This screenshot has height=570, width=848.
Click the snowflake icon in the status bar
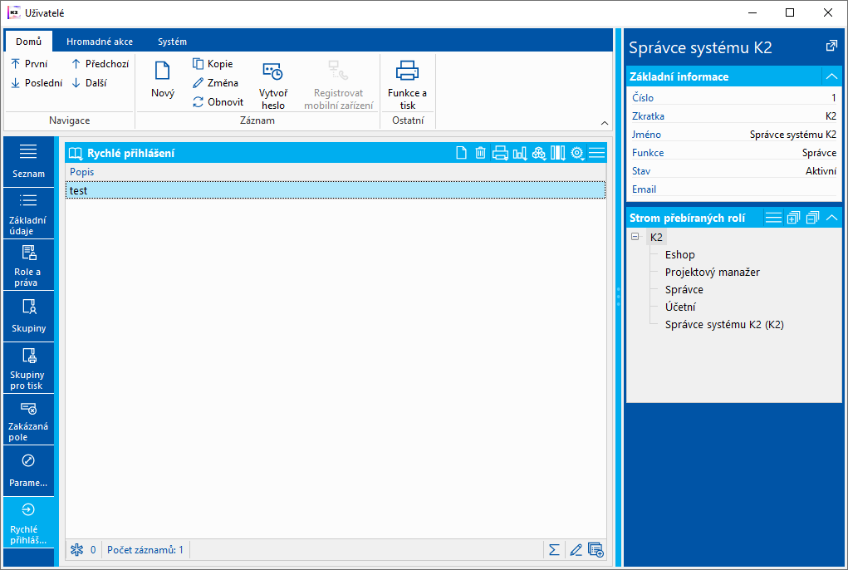76,550
